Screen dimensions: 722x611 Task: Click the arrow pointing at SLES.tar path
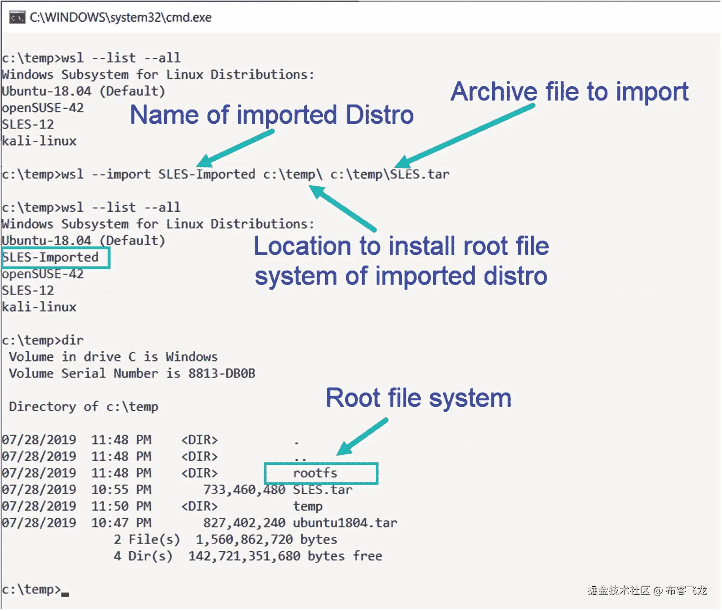(465, 136)
